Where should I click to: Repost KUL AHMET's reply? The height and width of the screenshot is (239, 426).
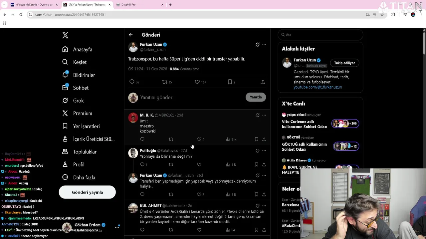click(171, 230)
